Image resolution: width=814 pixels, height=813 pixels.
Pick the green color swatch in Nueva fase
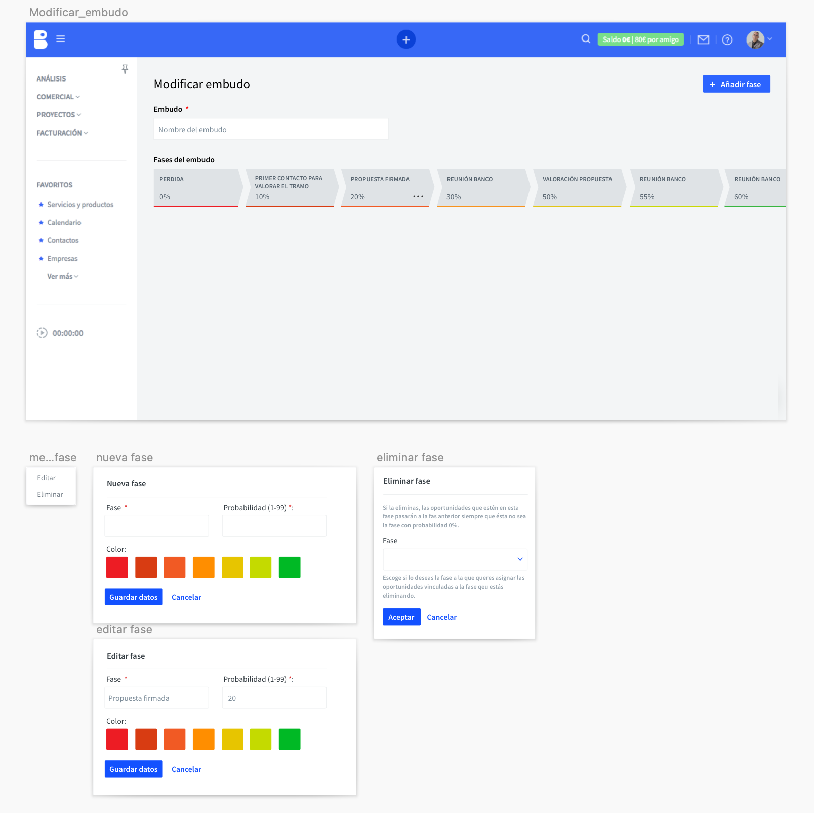coord(290,567)
